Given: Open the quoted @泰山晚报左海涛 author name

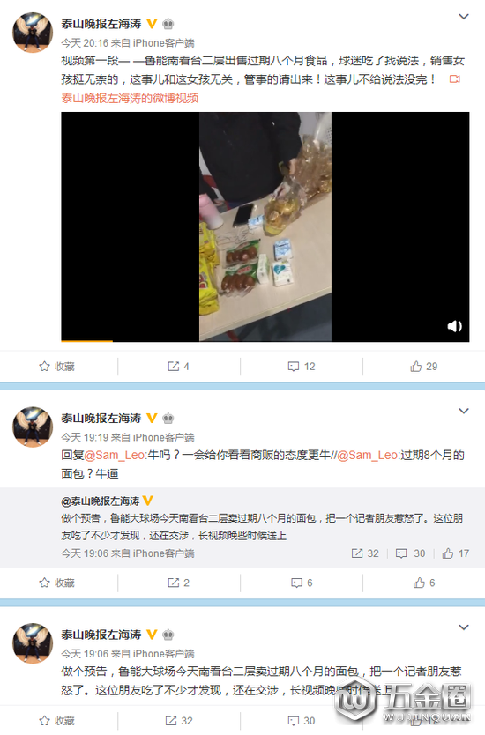Looking at the screenshot, I should tap(101, 501).
